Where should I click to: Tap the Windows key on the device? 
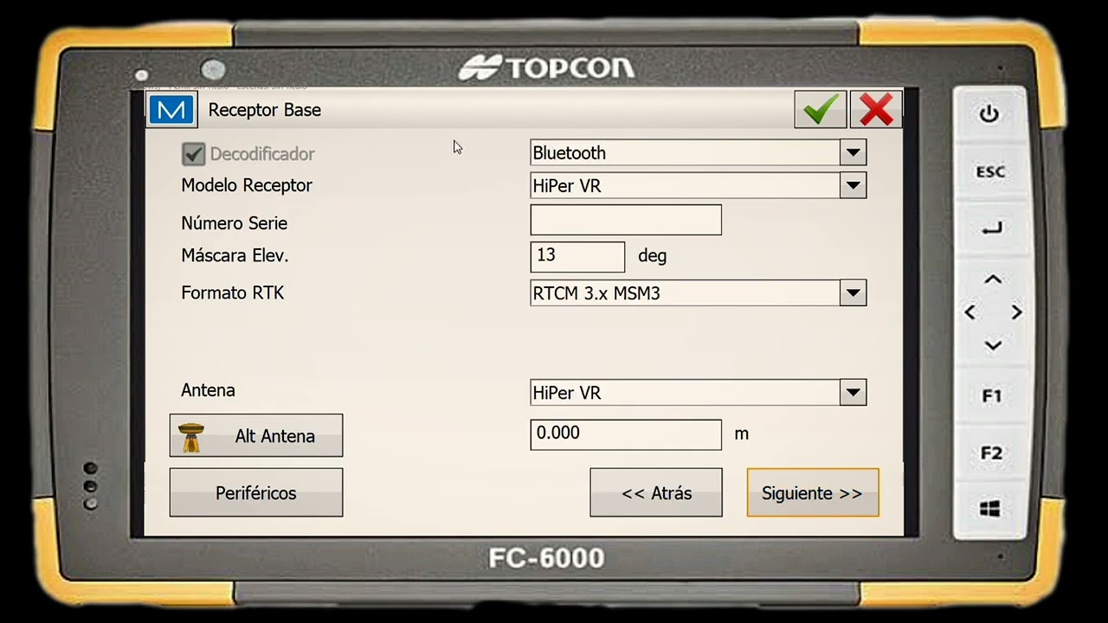point(990,510)
